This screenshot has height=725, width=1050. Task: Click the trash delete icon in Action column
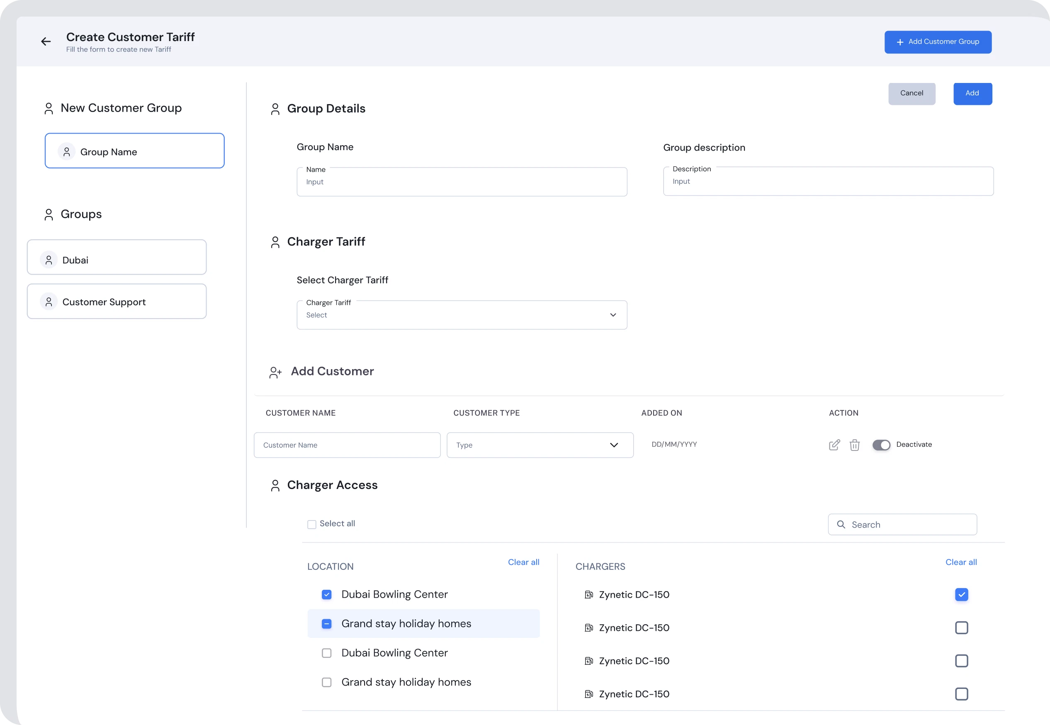pyautogui.click(x=855, y=445)
